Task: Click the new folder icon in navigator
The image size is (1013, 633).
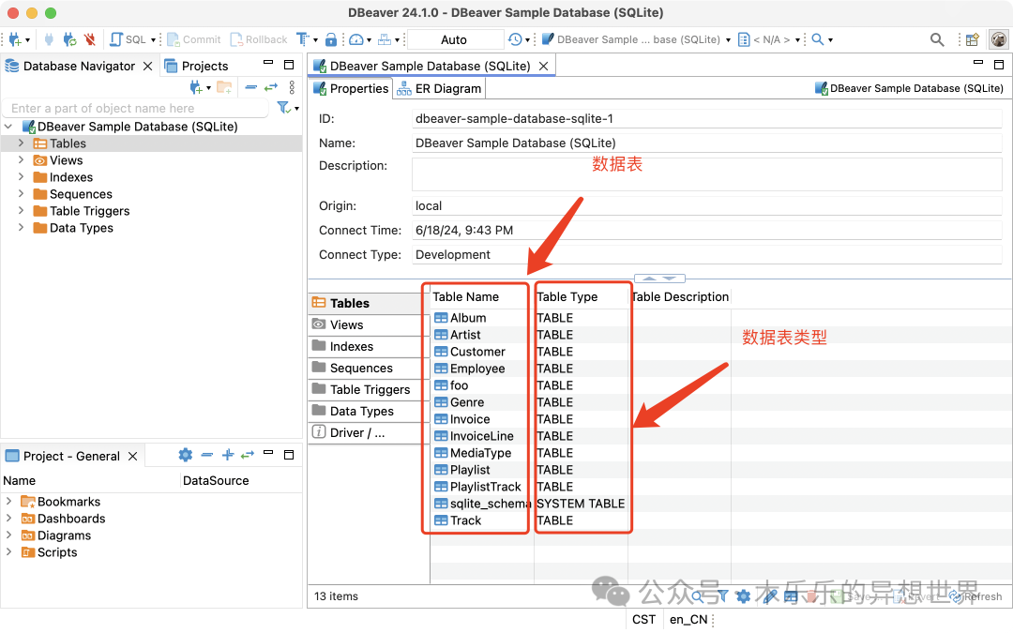Action: click(224, 87)
